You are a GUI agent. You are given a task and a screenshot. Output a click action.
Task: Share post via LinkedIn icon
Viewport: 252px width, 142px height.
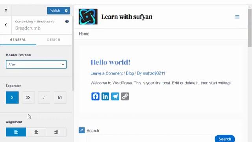point(105,96)
